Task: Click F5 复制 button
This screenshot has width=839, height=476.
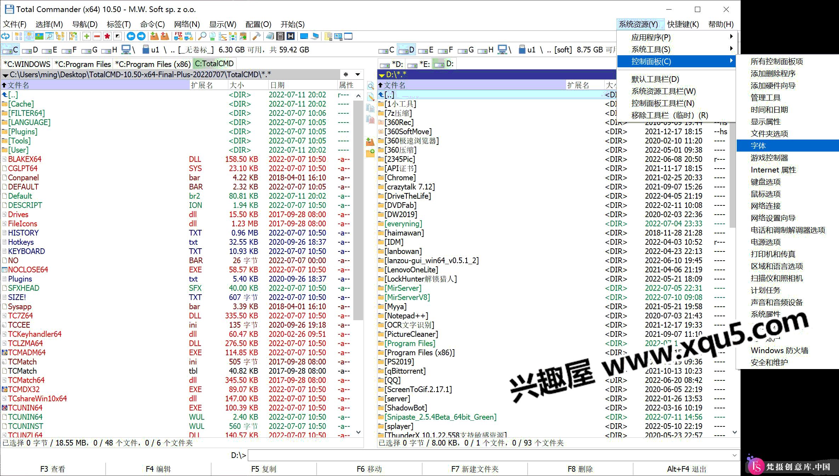Action: pyautogui.click(x=264, y=469)
